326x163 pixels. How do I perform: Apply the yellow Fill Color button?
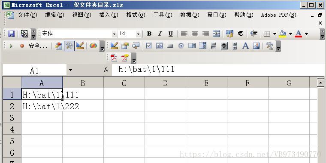pos(283,34)
